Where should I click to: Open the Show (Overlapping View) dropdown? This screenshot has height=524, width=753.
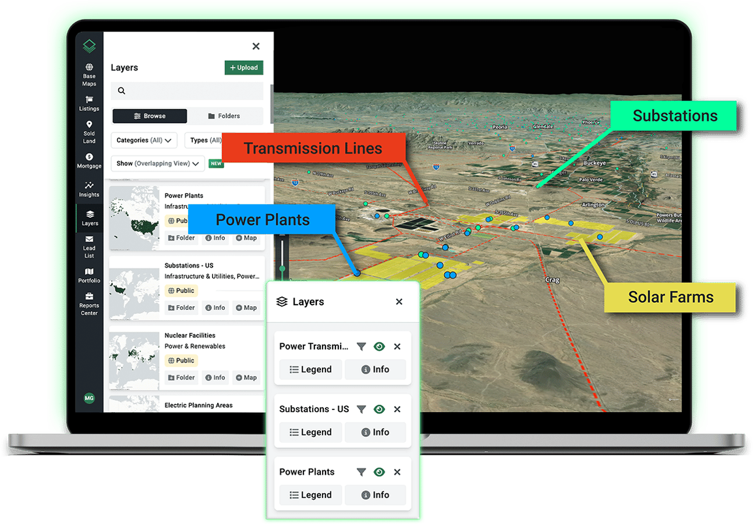158,164
